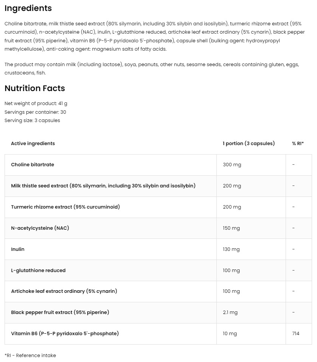Click the Active ingredients column header

33,143
